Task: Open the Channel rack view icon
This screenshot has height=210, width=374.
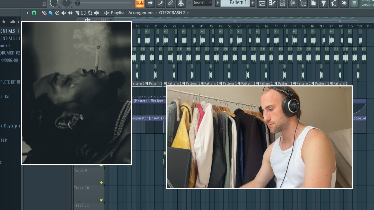Action: tap(283, 3)
